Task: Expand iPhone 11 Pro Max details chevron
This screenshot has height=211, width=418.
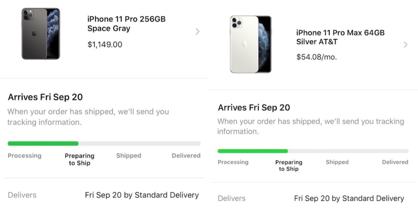Action: click(x=405, y=44)
